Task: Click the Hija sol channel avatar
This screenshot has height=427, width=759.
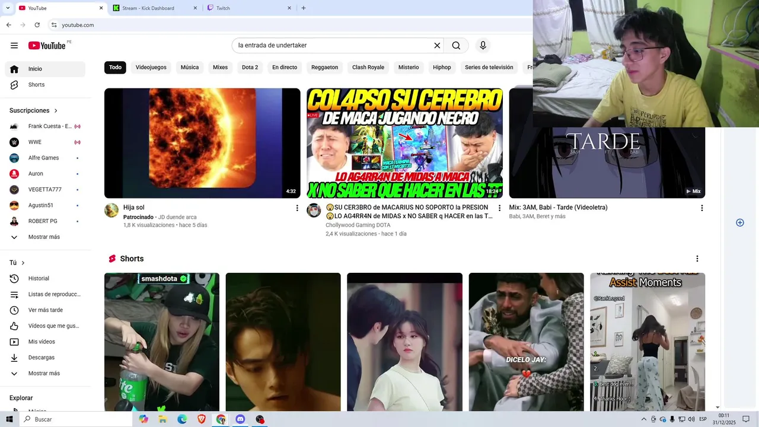Action: 111,211
